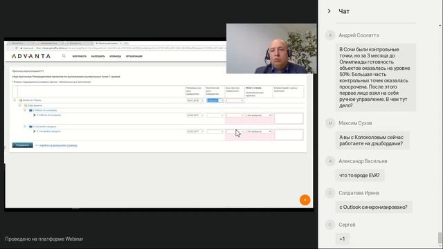Screen dimensions: 443x249
Task: Click the blue icon of group '1. Работы по контракту'
Action: tap(30, 111)
